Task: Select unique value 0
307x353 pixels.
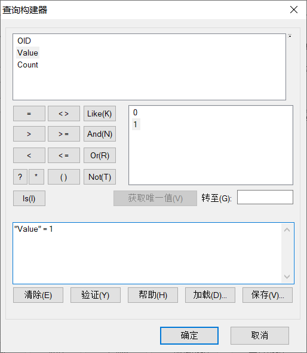Action: click(x=135, y=112)
